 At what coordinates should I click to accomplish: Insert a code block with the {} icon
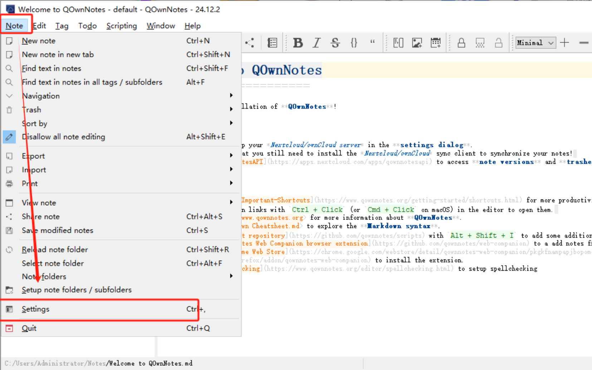click(x=354, y=43)
